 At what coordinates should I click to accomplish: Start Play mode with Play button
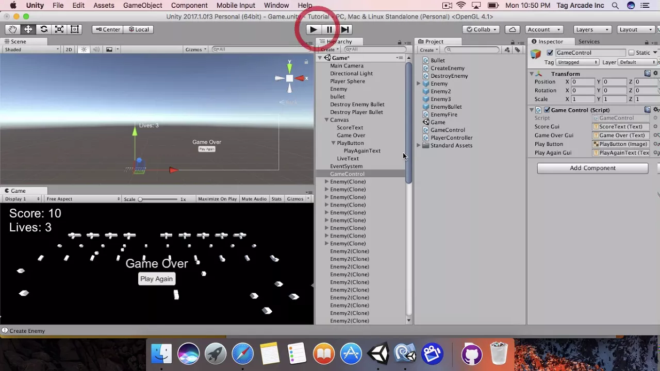click(313, 29)
